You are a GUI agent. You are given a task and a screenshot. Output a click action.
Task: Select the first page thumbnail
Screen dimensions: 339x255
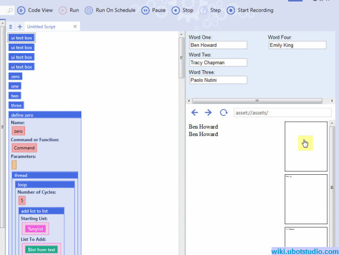coord(306,147)
